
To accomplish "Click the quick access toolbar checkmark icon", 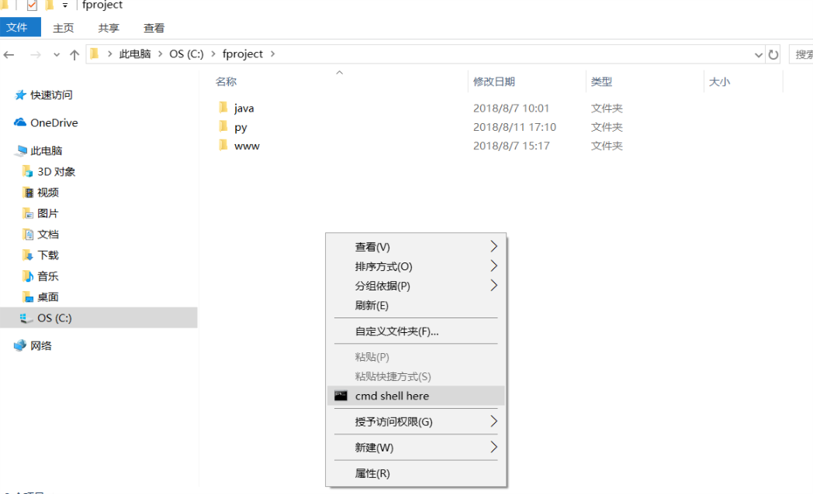I will (x=32, y=5).
